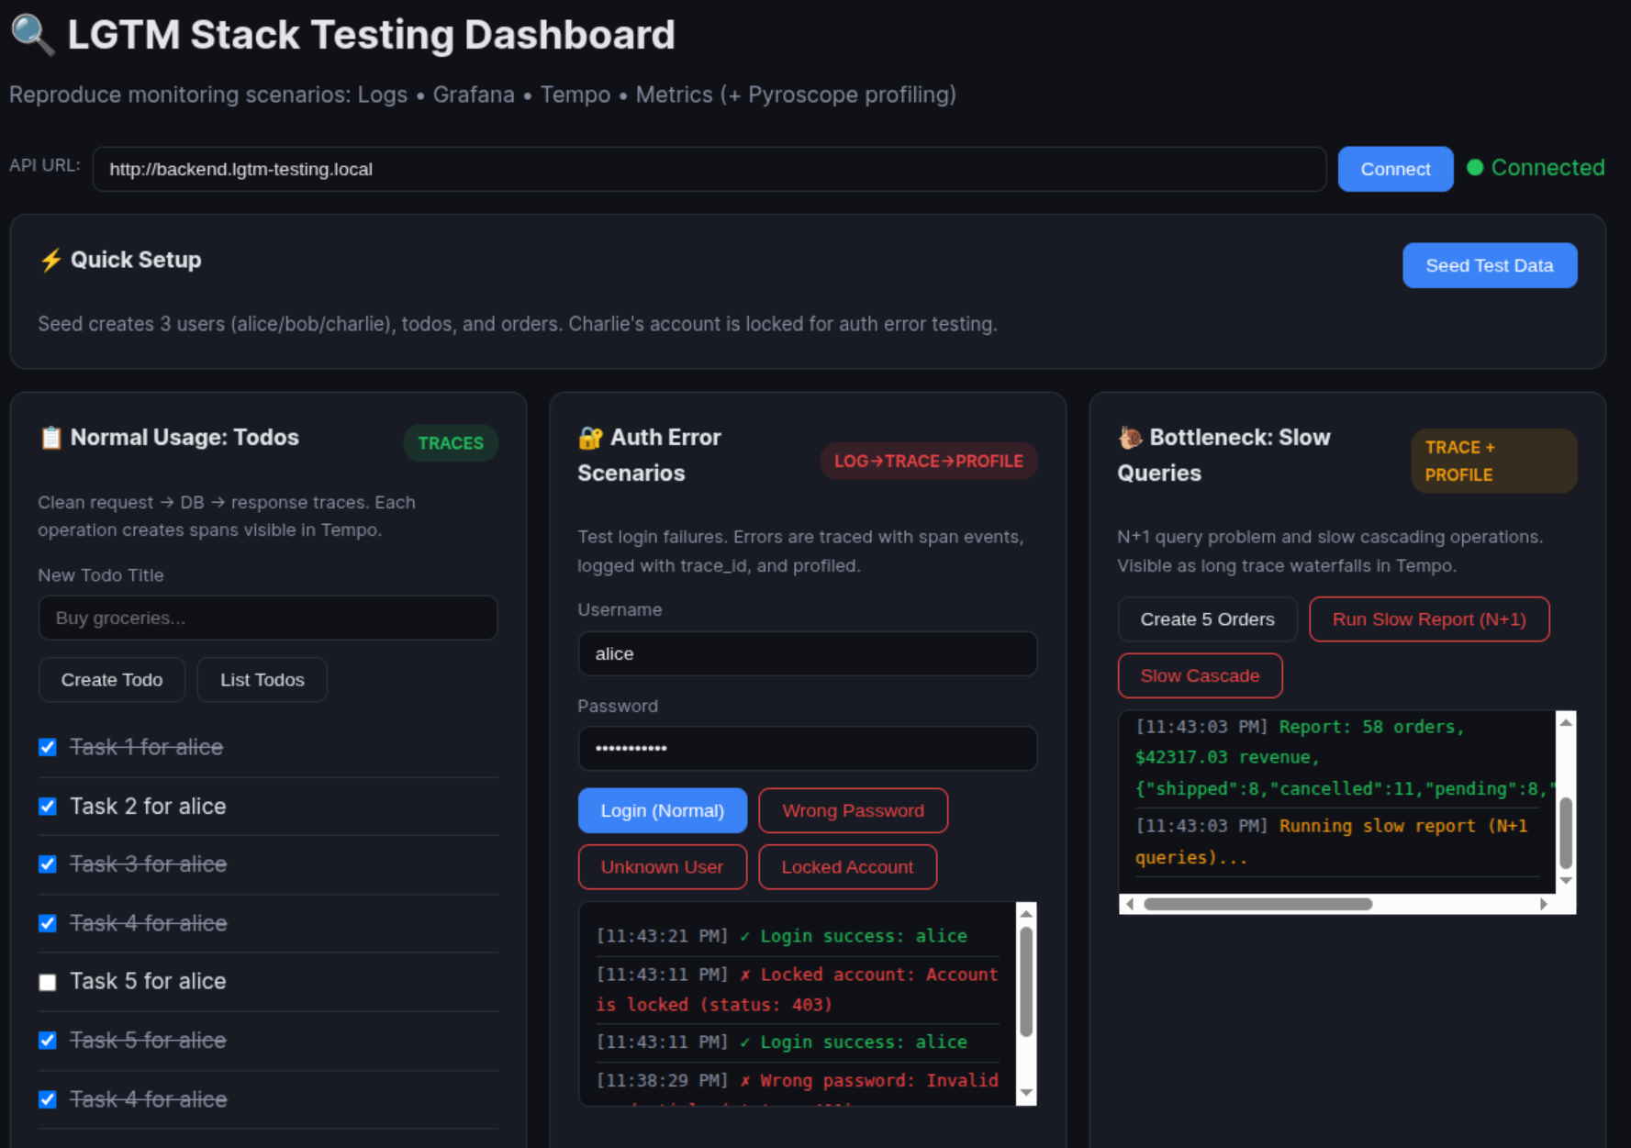Screen dimensions: 1631x1148
Task: Click the snail icon beside Bottleneck heading
Action: click(1130, 438)
